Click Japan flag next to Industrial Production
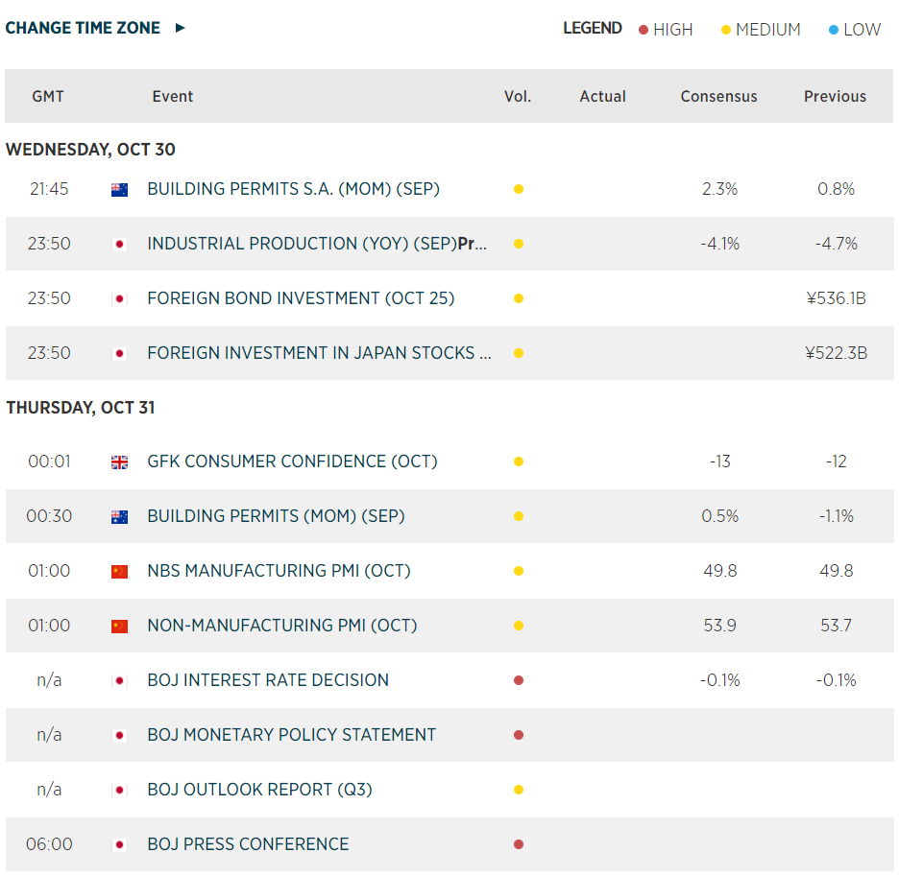This screenshot has height=876, width=899. coord(119,245)
